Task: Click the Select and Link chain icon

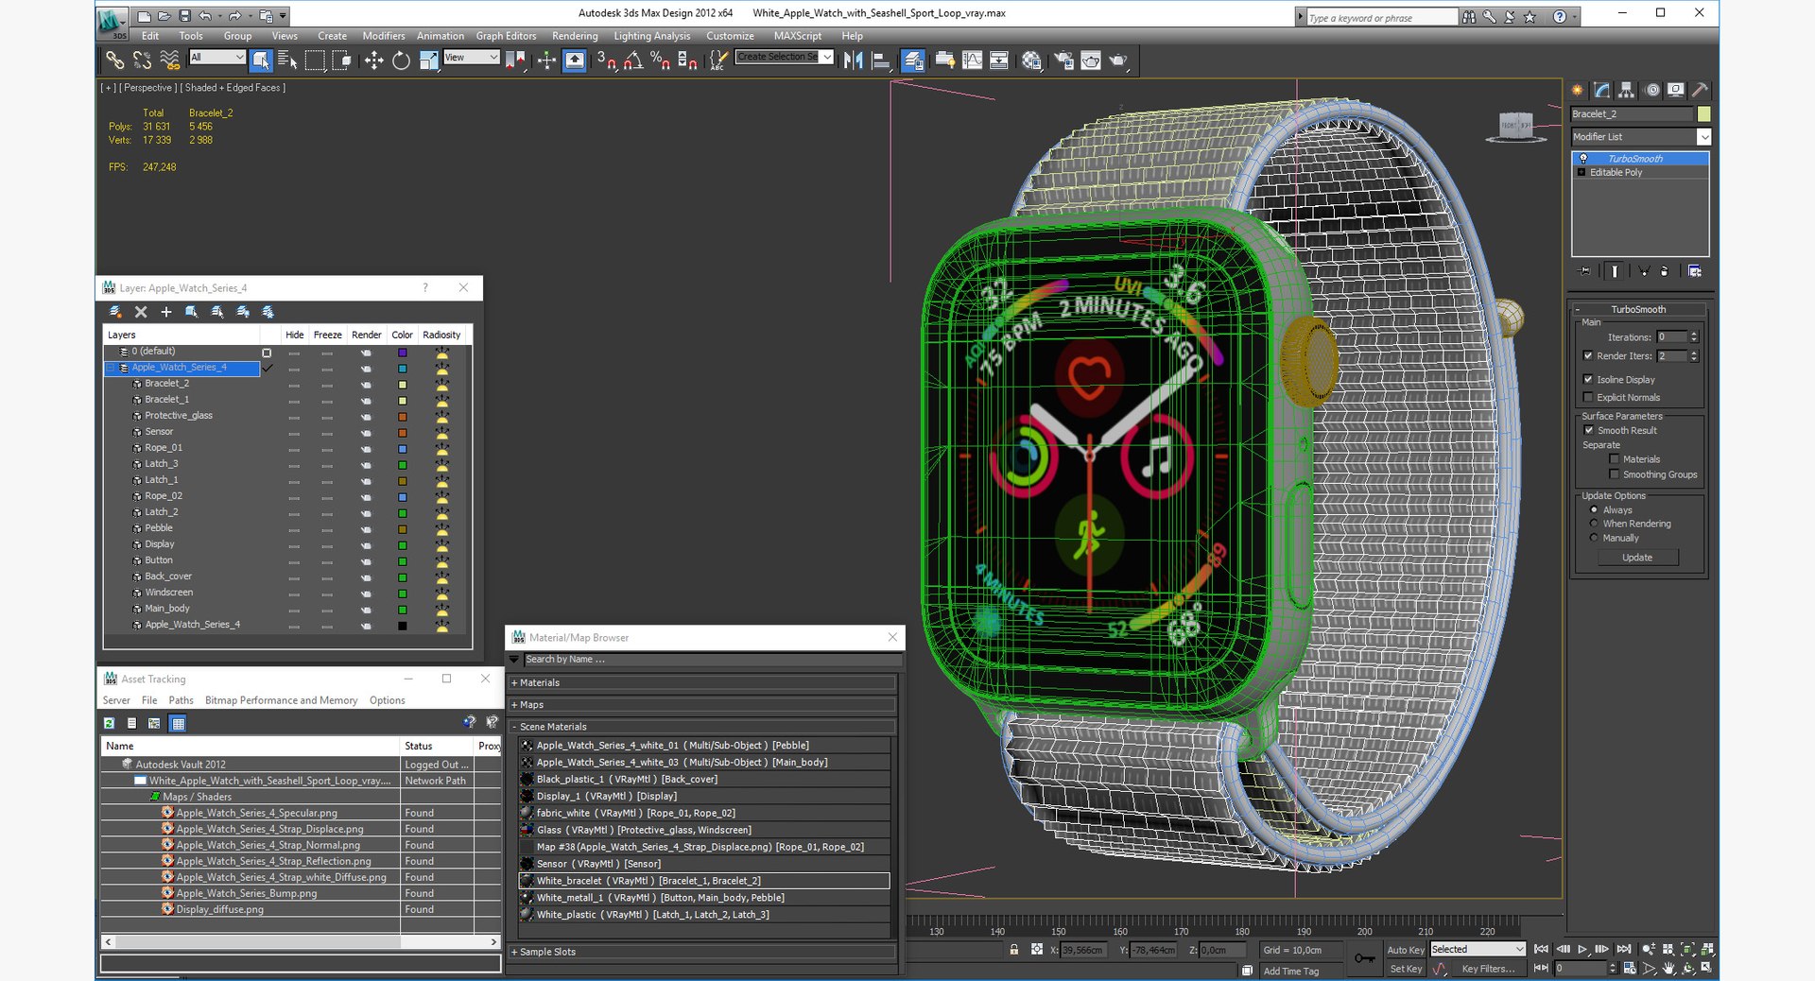Action: (x=114, y=60)
